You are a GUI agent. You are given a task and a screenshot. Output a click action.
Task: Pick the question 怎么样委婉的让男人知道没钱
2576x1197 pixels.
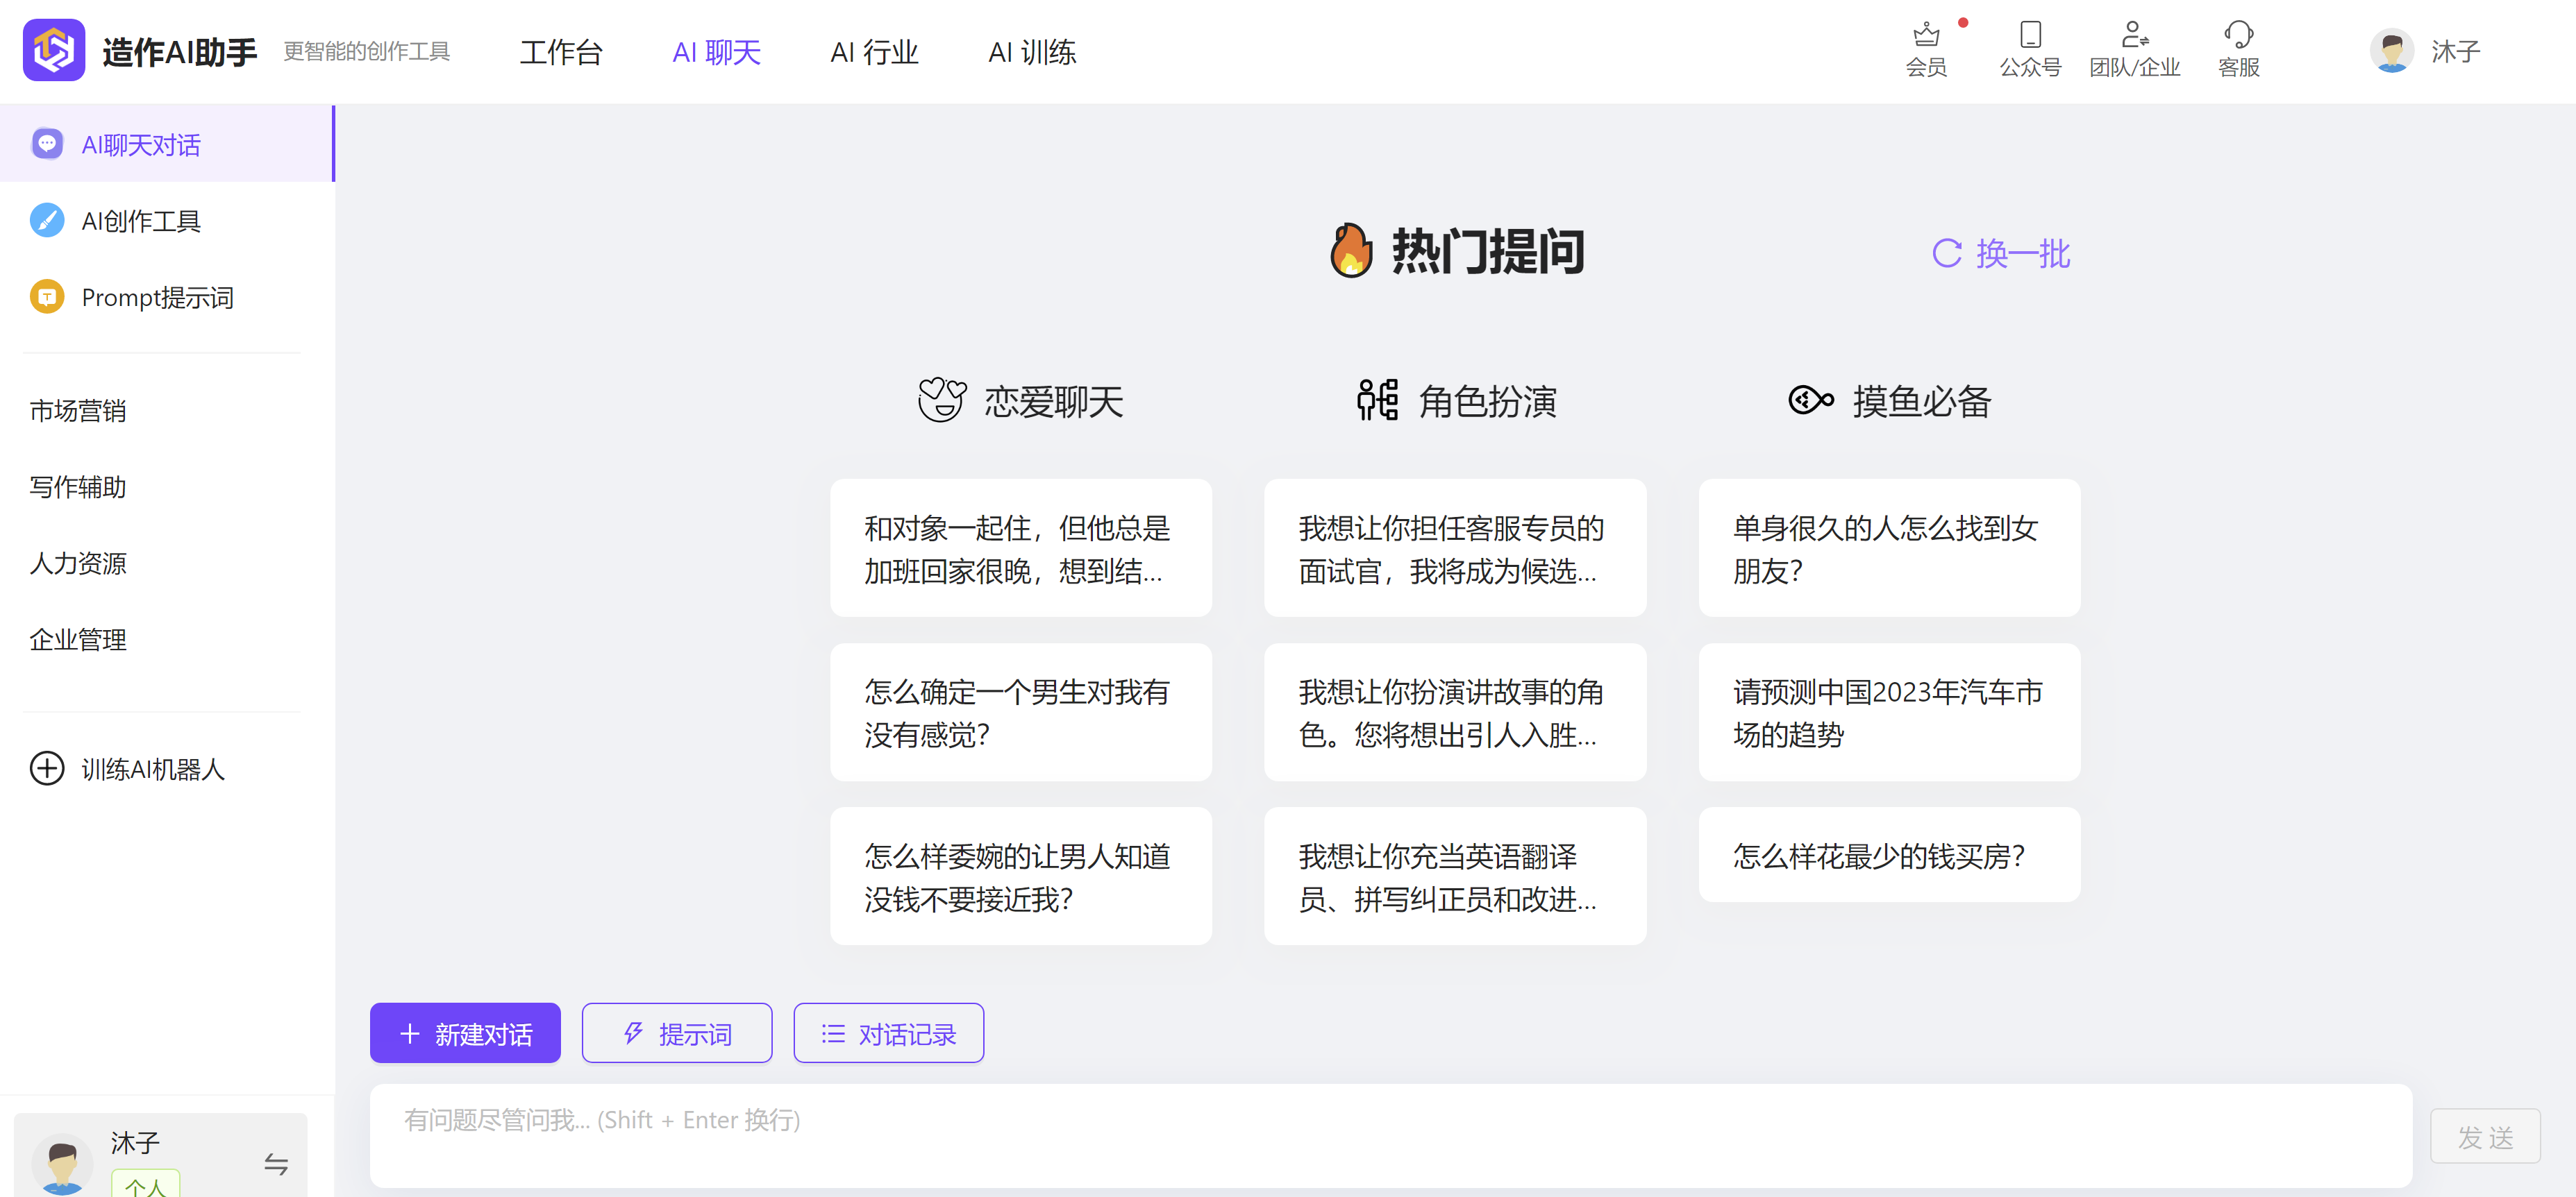[x=1021, y=876]
